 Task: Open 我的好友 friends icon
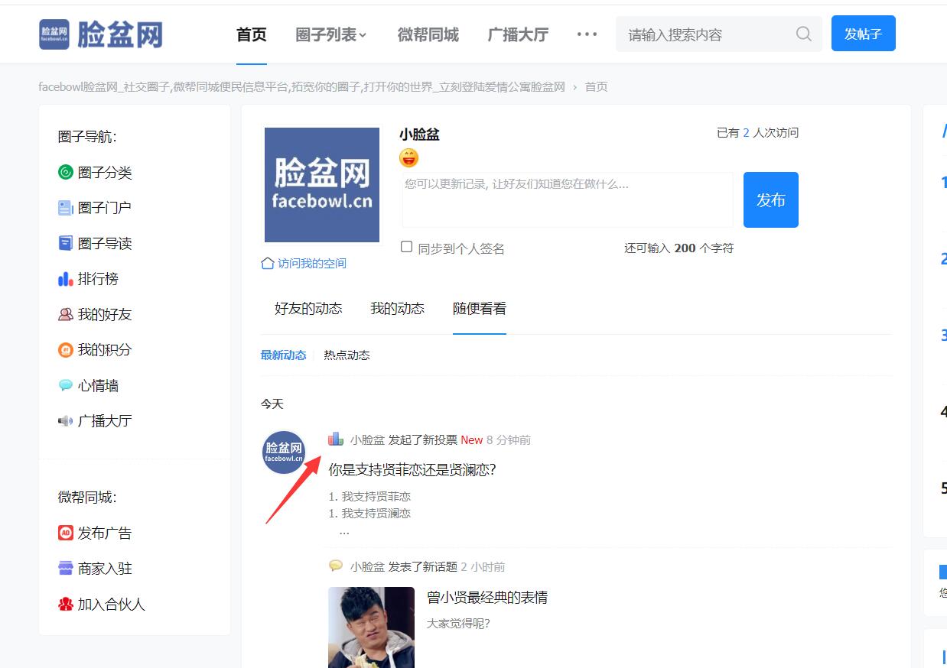pyautogui.click(x=66, y=314)
